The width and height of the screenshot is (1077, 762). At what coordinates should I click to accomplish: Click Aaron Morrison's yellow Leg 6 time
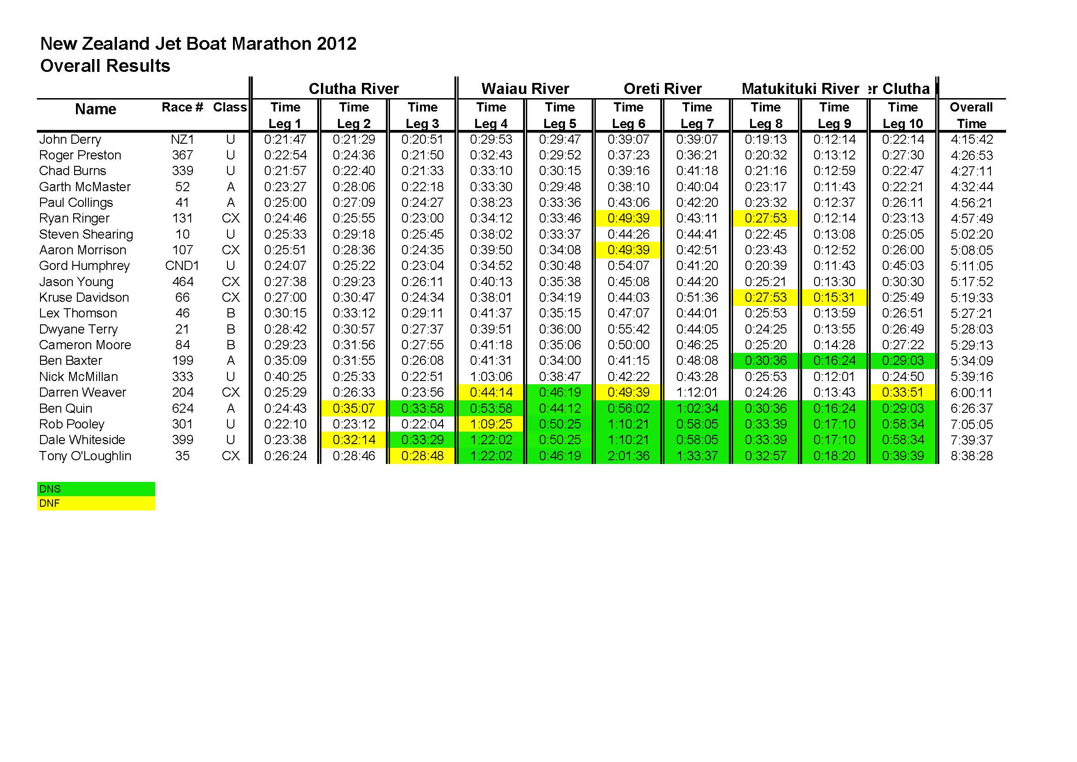coord(629,250)
